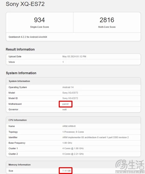
Task: Click the large System Information heading
Action: click(x=21, y=73)
